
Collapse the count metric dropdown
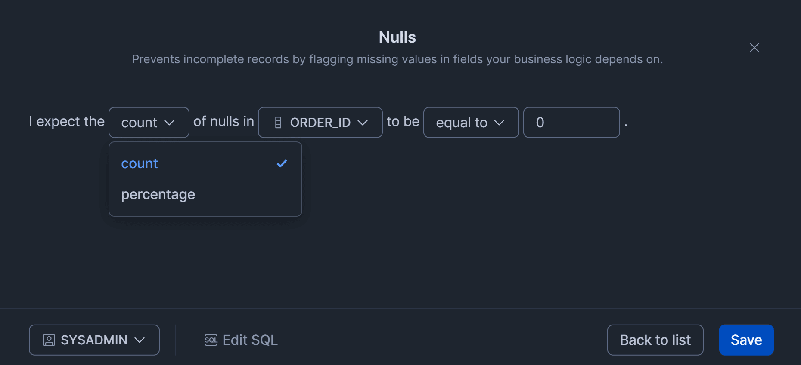(x=149, y=123)
